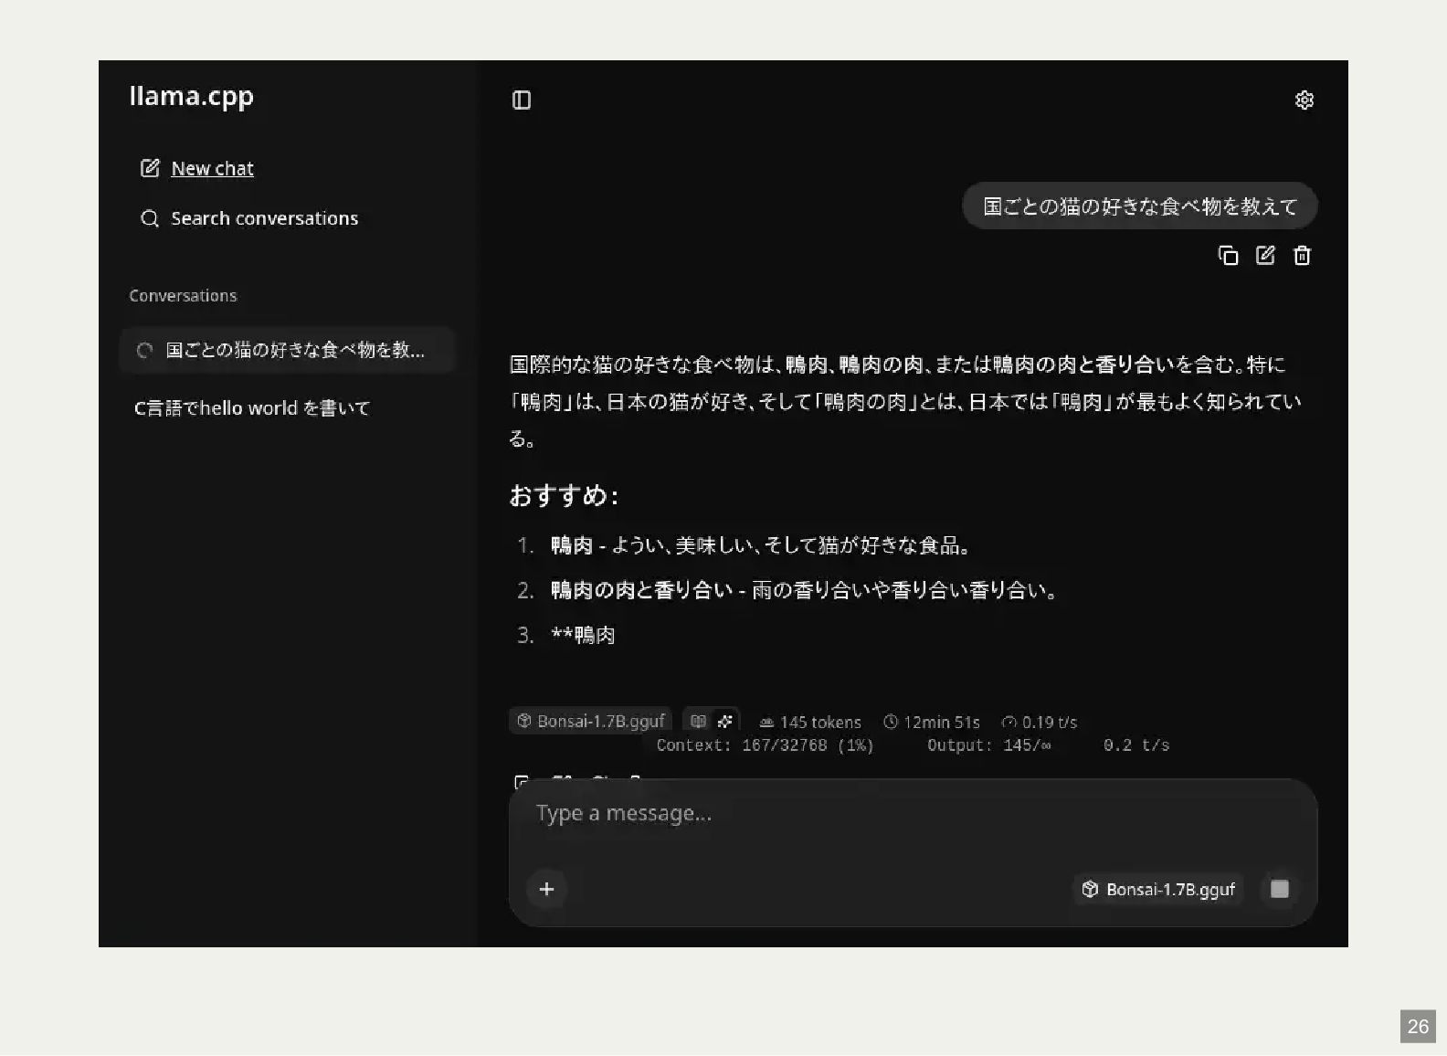Click list item 3 **鴨肉
1447x1056 pixels.
pyautogui.click(x=583, y=635)
